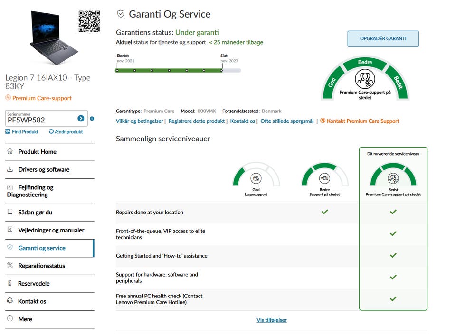This screenshot has height=334, width=456.
Task: Click Bedst checkmark for Front-of-the-queue VIP access
Action: [393, 233]
